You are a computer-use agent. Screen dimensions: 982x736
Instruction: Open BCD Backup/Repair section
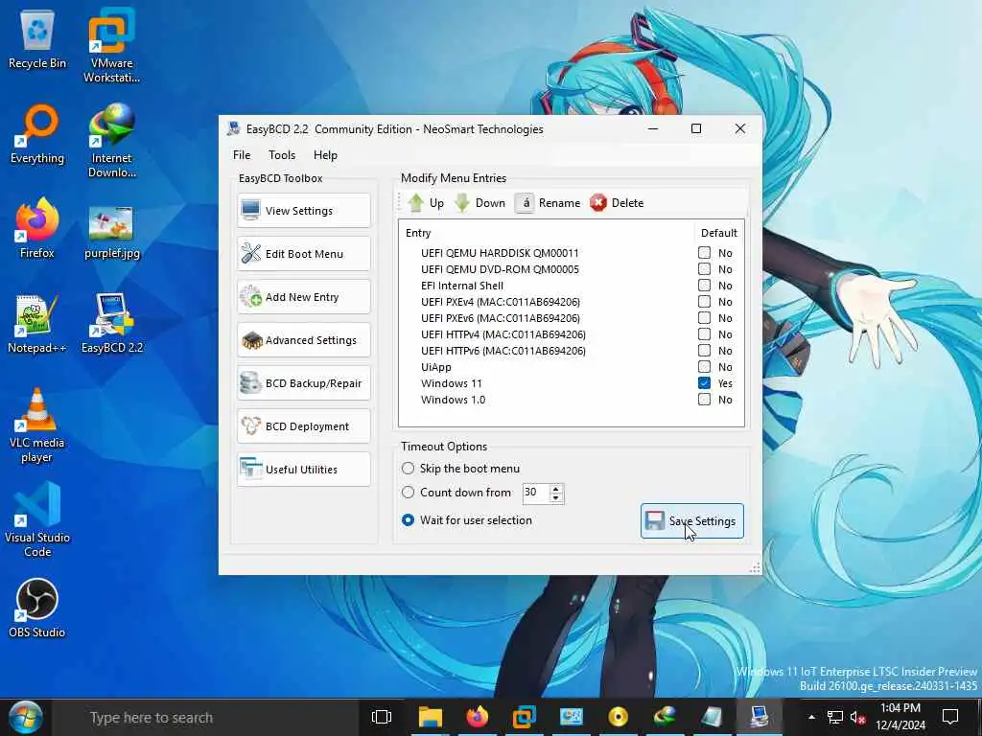[304, 383]
